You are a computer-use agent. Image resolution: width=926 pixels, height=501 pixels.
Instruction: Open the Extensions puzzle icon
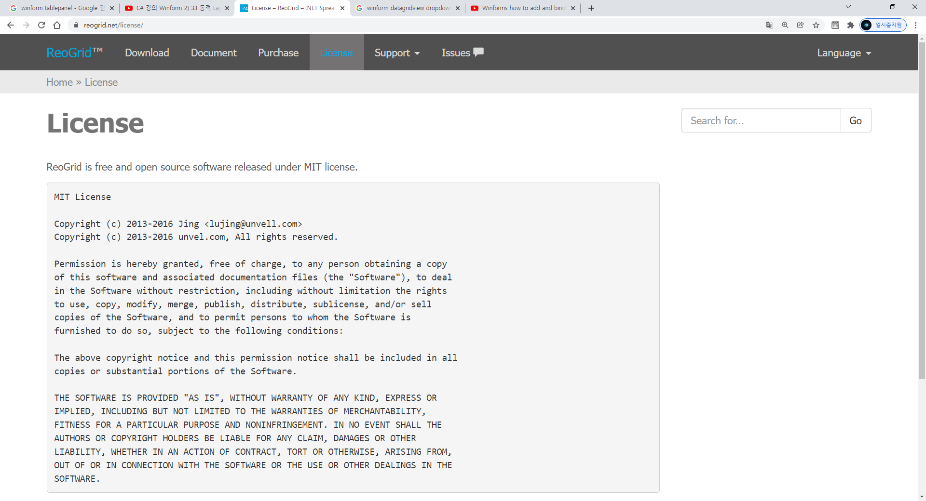851,25
